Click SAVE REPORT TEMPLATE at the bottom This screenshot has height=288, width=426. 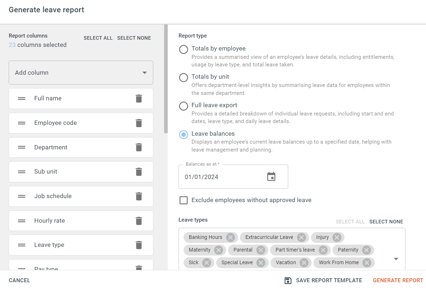click(329, 280)
